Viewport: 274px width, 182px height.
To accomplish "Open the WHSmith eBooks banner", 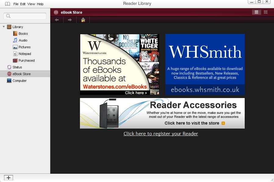I will tap(205, 64).
